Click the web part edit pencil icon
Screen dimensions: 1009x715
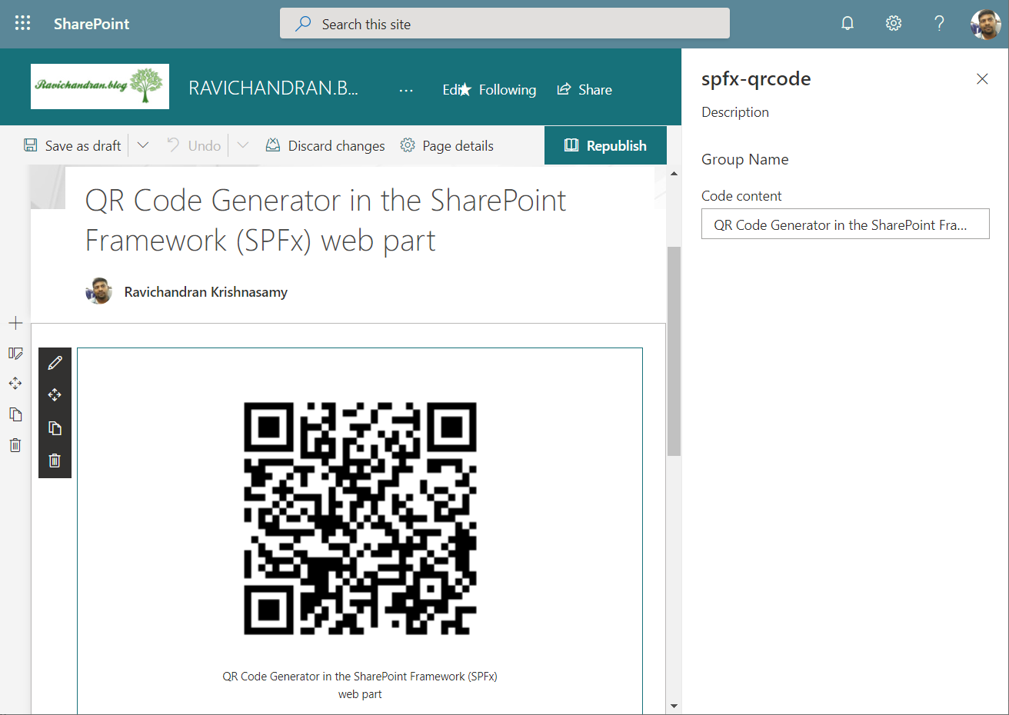click(x=55, y=363)
